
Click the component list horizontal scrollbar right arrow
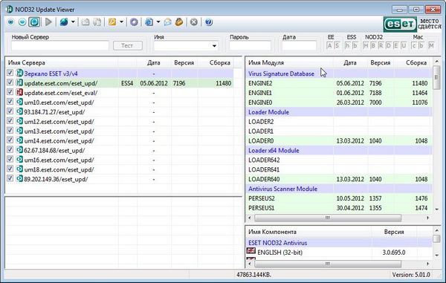click(x=428, y=264)
